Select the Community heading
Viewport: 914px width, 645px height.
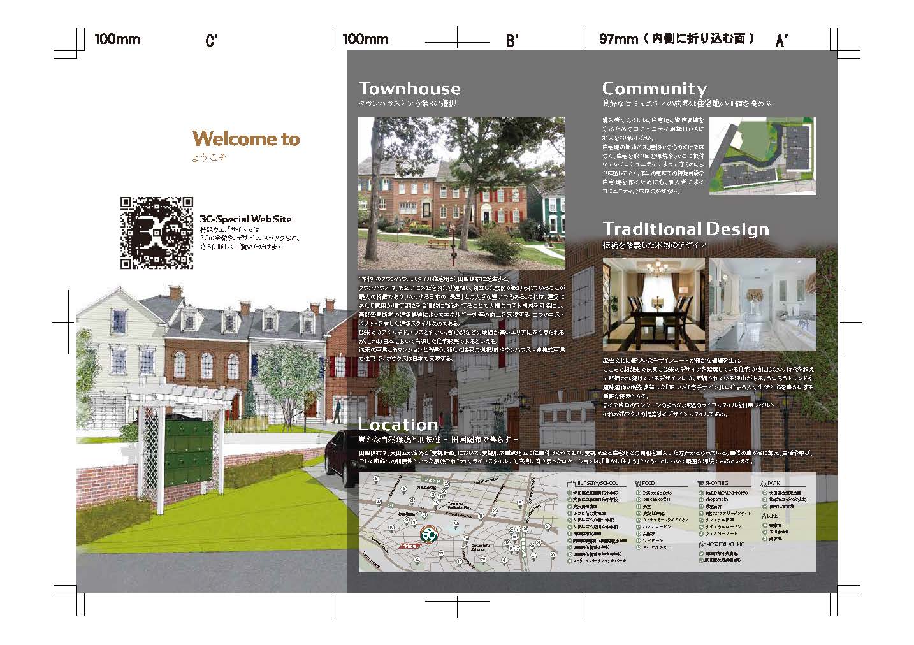pyautogui.click(x=655, y=88)
